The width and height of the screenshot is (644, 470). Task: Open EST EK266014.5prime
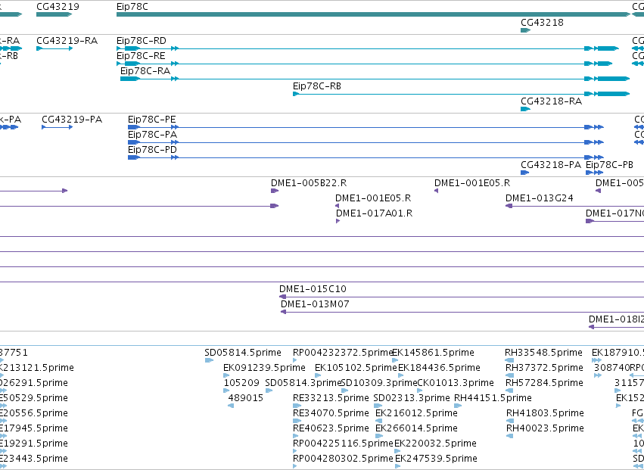[416, 429]
